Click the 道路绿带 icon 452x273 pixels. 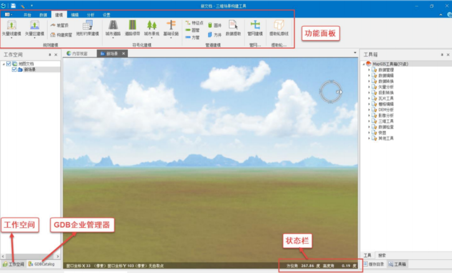pyautogui.click(x=133, y=25)
